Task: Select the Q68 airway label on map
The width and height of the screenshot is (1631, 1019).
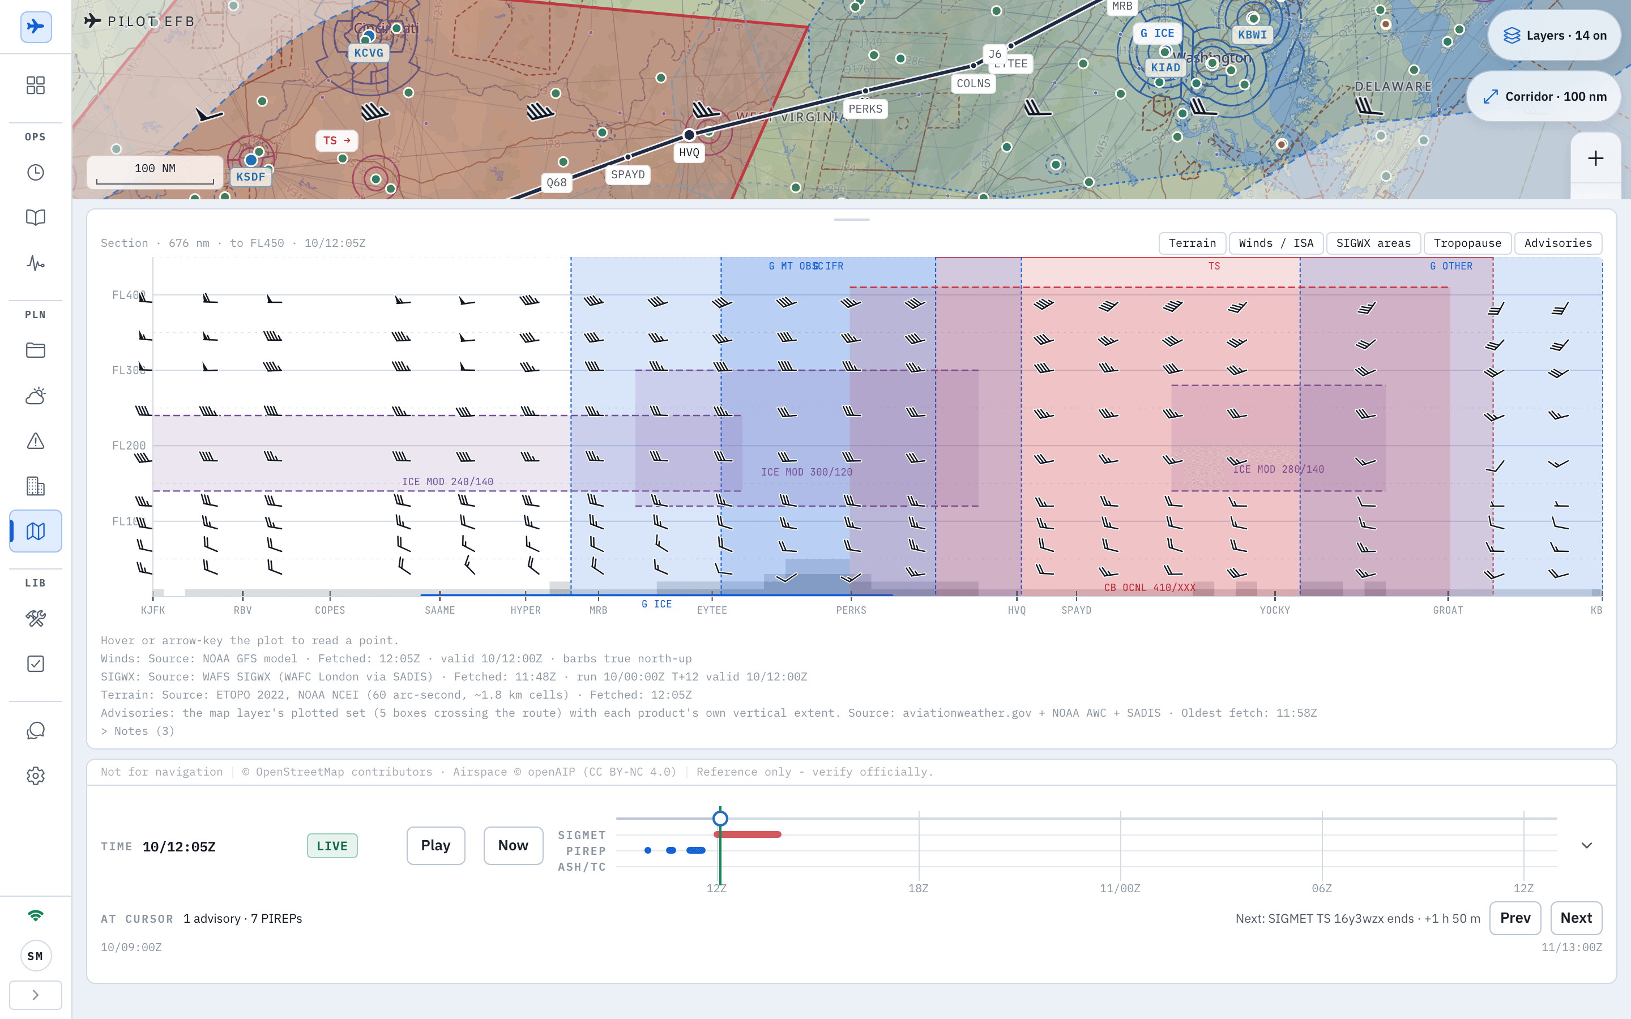Action: coord(557,183)
